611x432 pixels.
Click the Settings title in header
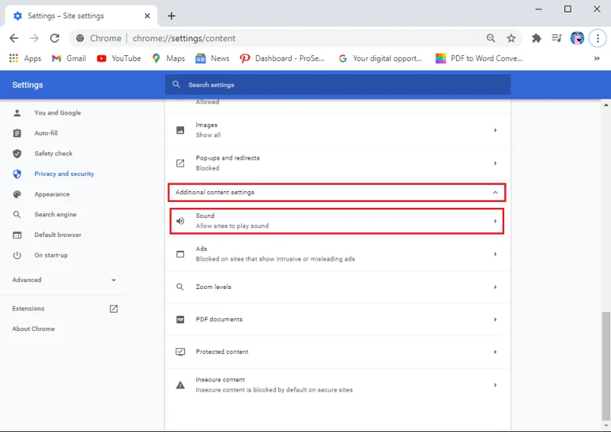27,85
